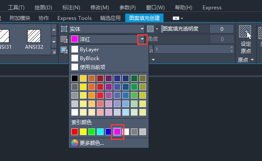262x161 pixels.
Task: Open the 帮助(H) menu
Action: click(x=183, y=8)
